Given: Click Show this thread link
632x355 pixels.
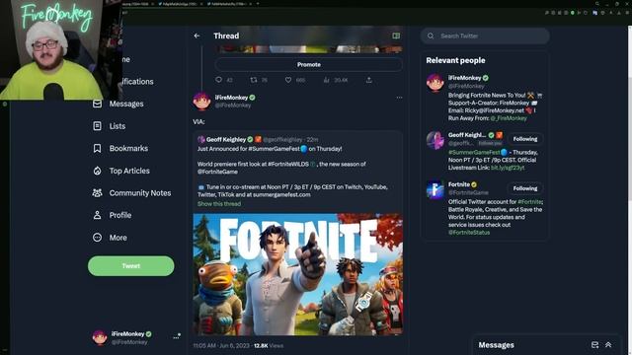Looking at the screenshot, I should click(219, 204).
